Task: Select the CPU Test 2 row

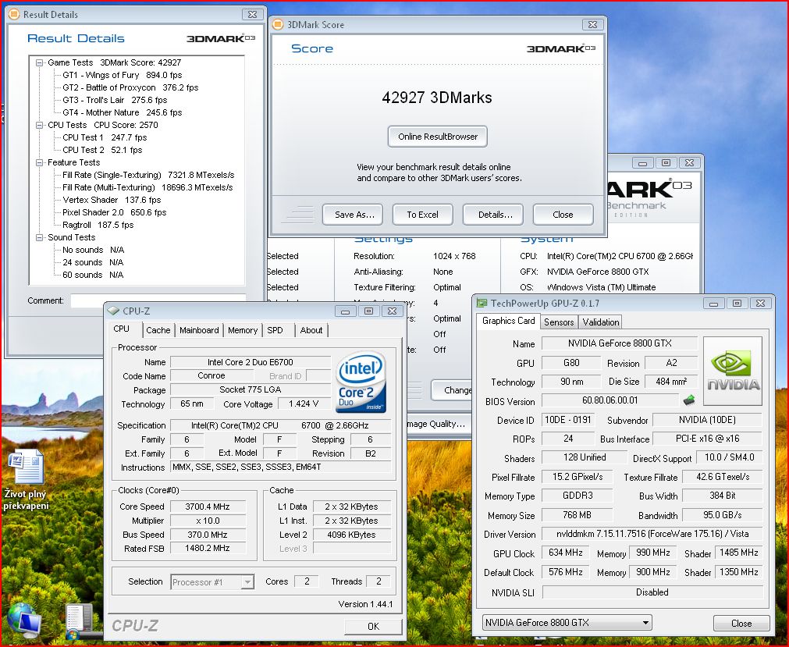Action: click(x=102, y=150)
